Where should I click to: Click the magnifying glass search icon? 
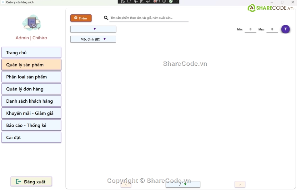tap(106, 18)
